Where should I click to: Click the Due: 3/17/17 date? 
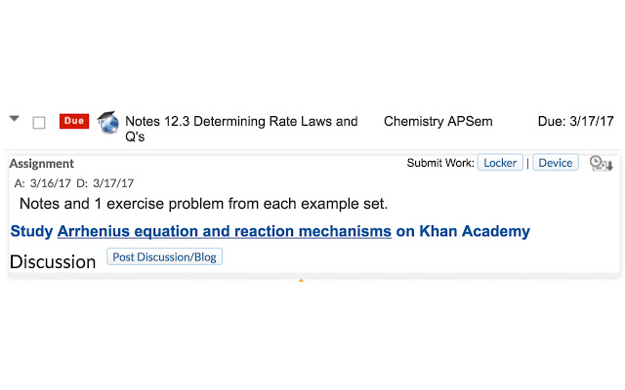pos(575,122)
